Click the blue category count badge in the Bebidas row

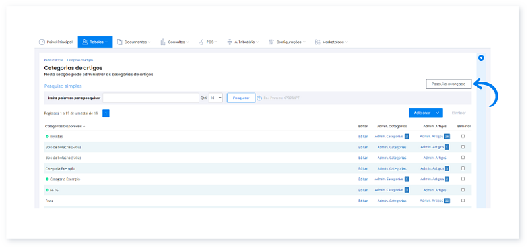coord(407,137)
